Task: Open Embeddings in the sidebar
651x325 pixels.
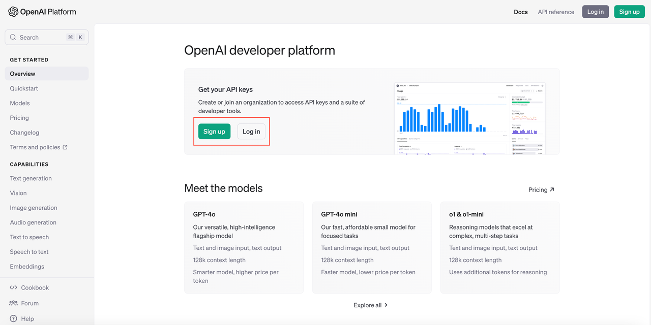Action: (x=27, y=267)
